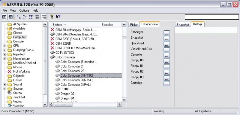Viewport: 240px width, 115px height.
Task: Browse for a Snapshot device file
Action: pos(167,39)
